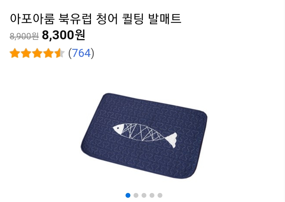Image resolution: width=285 pixels, height=202 pixels.
Task: Select the third orange star
Action: coord(37,53)
